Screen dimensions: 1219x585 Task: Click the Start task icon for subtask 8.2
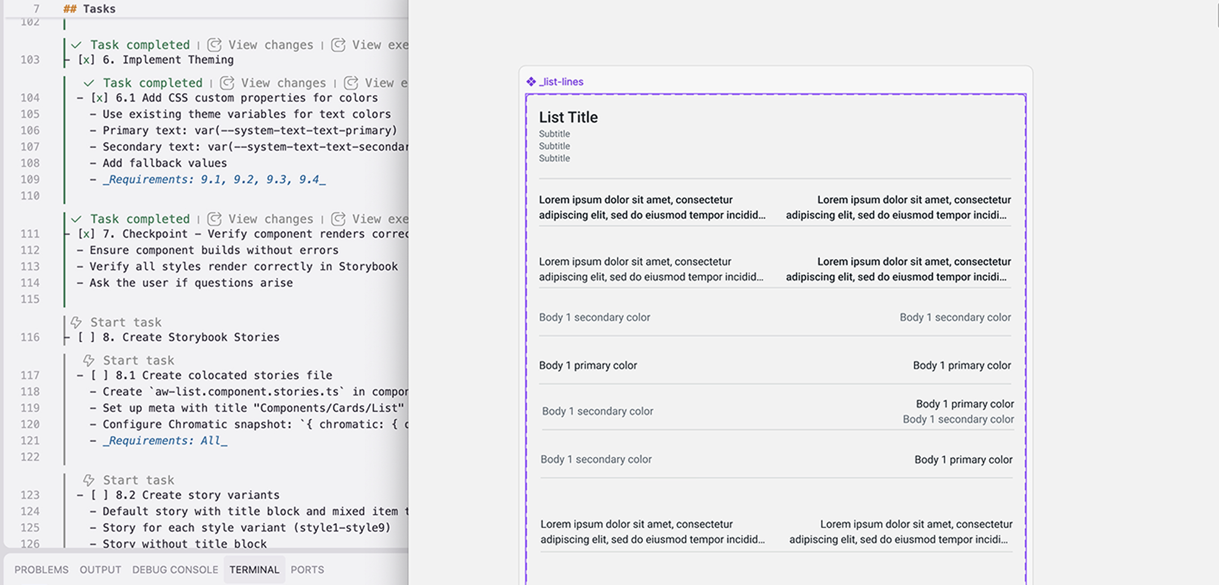coord(89,480)
